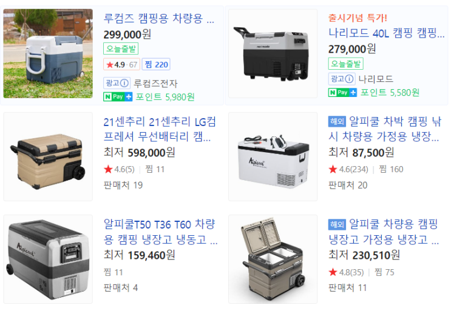451x311 pixels.
Task: Open the open-lid beige cooler thumbnail
Action: [273, 259]
